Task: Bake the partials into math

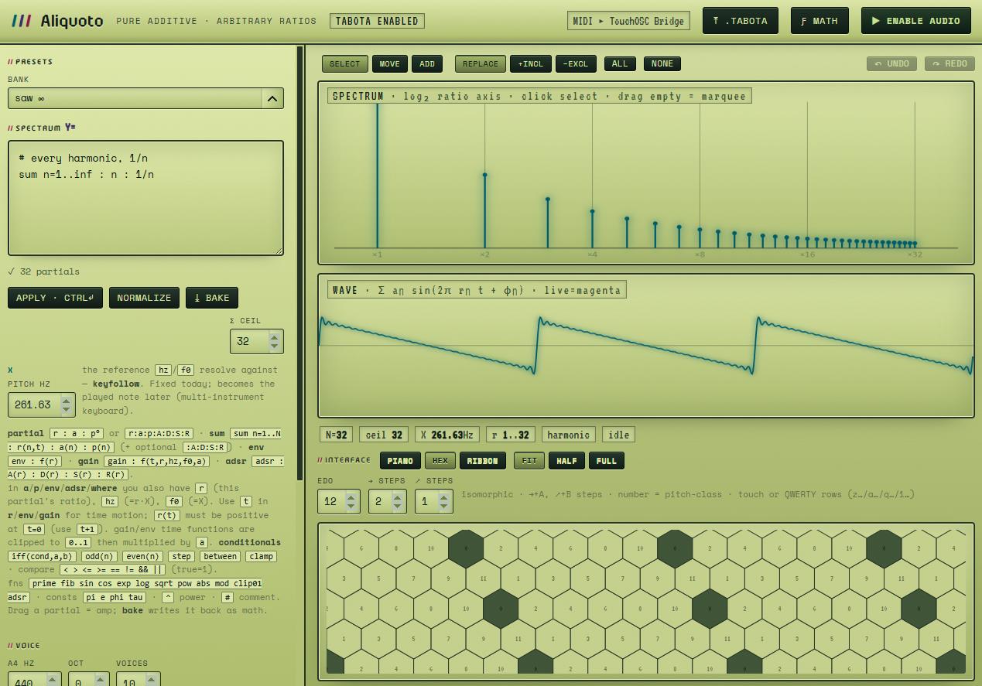Action: [x=212, y=298]
